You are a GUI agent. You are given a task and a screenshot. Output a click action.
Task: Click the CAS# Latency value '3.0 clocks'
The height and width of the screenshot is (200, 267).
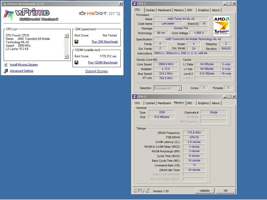point(194,142)
